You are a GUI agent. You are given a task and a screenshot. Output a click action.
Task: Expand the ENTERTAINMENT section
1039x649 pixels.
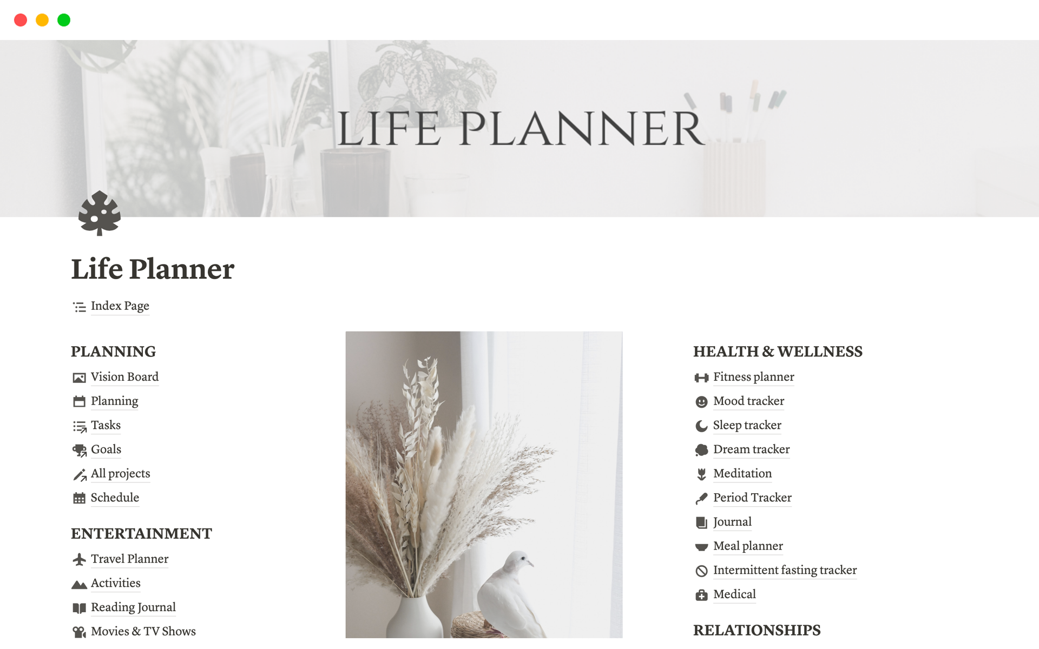143,533
